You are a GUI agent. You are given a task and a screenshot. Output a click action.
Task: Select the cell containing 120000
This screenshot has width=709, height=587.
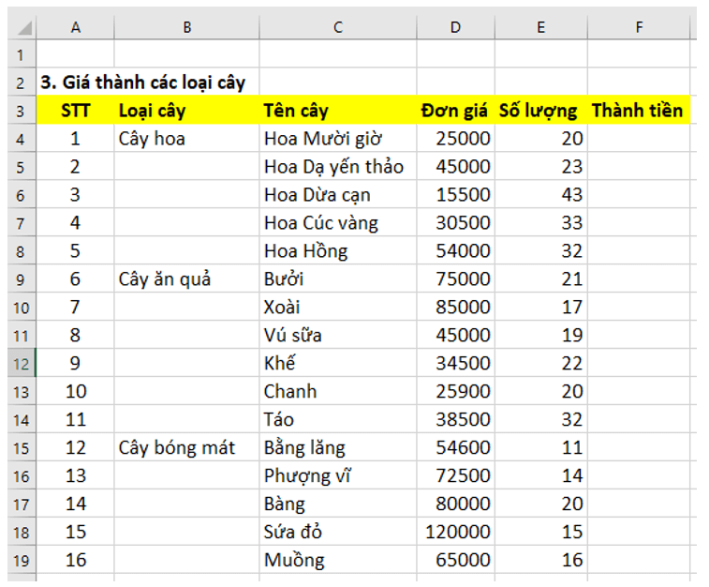[x=457, y=532]
